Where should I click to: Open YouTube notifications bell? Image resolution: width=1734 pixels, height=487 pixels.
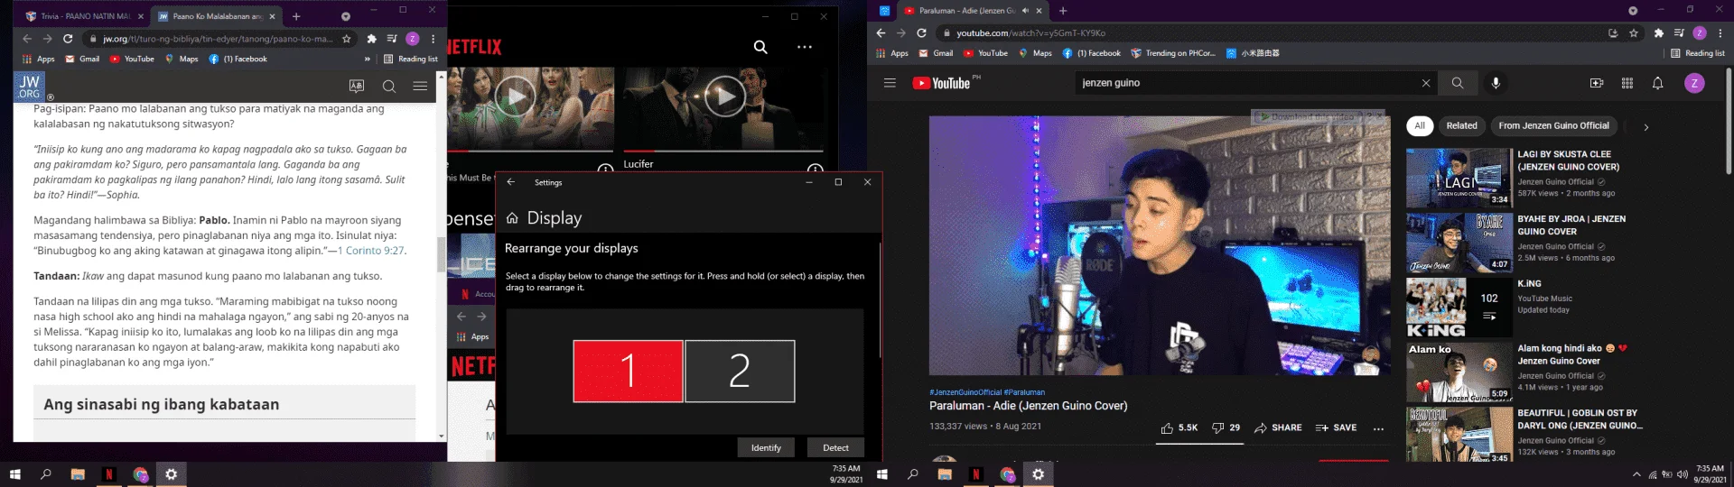(1658, 83)
